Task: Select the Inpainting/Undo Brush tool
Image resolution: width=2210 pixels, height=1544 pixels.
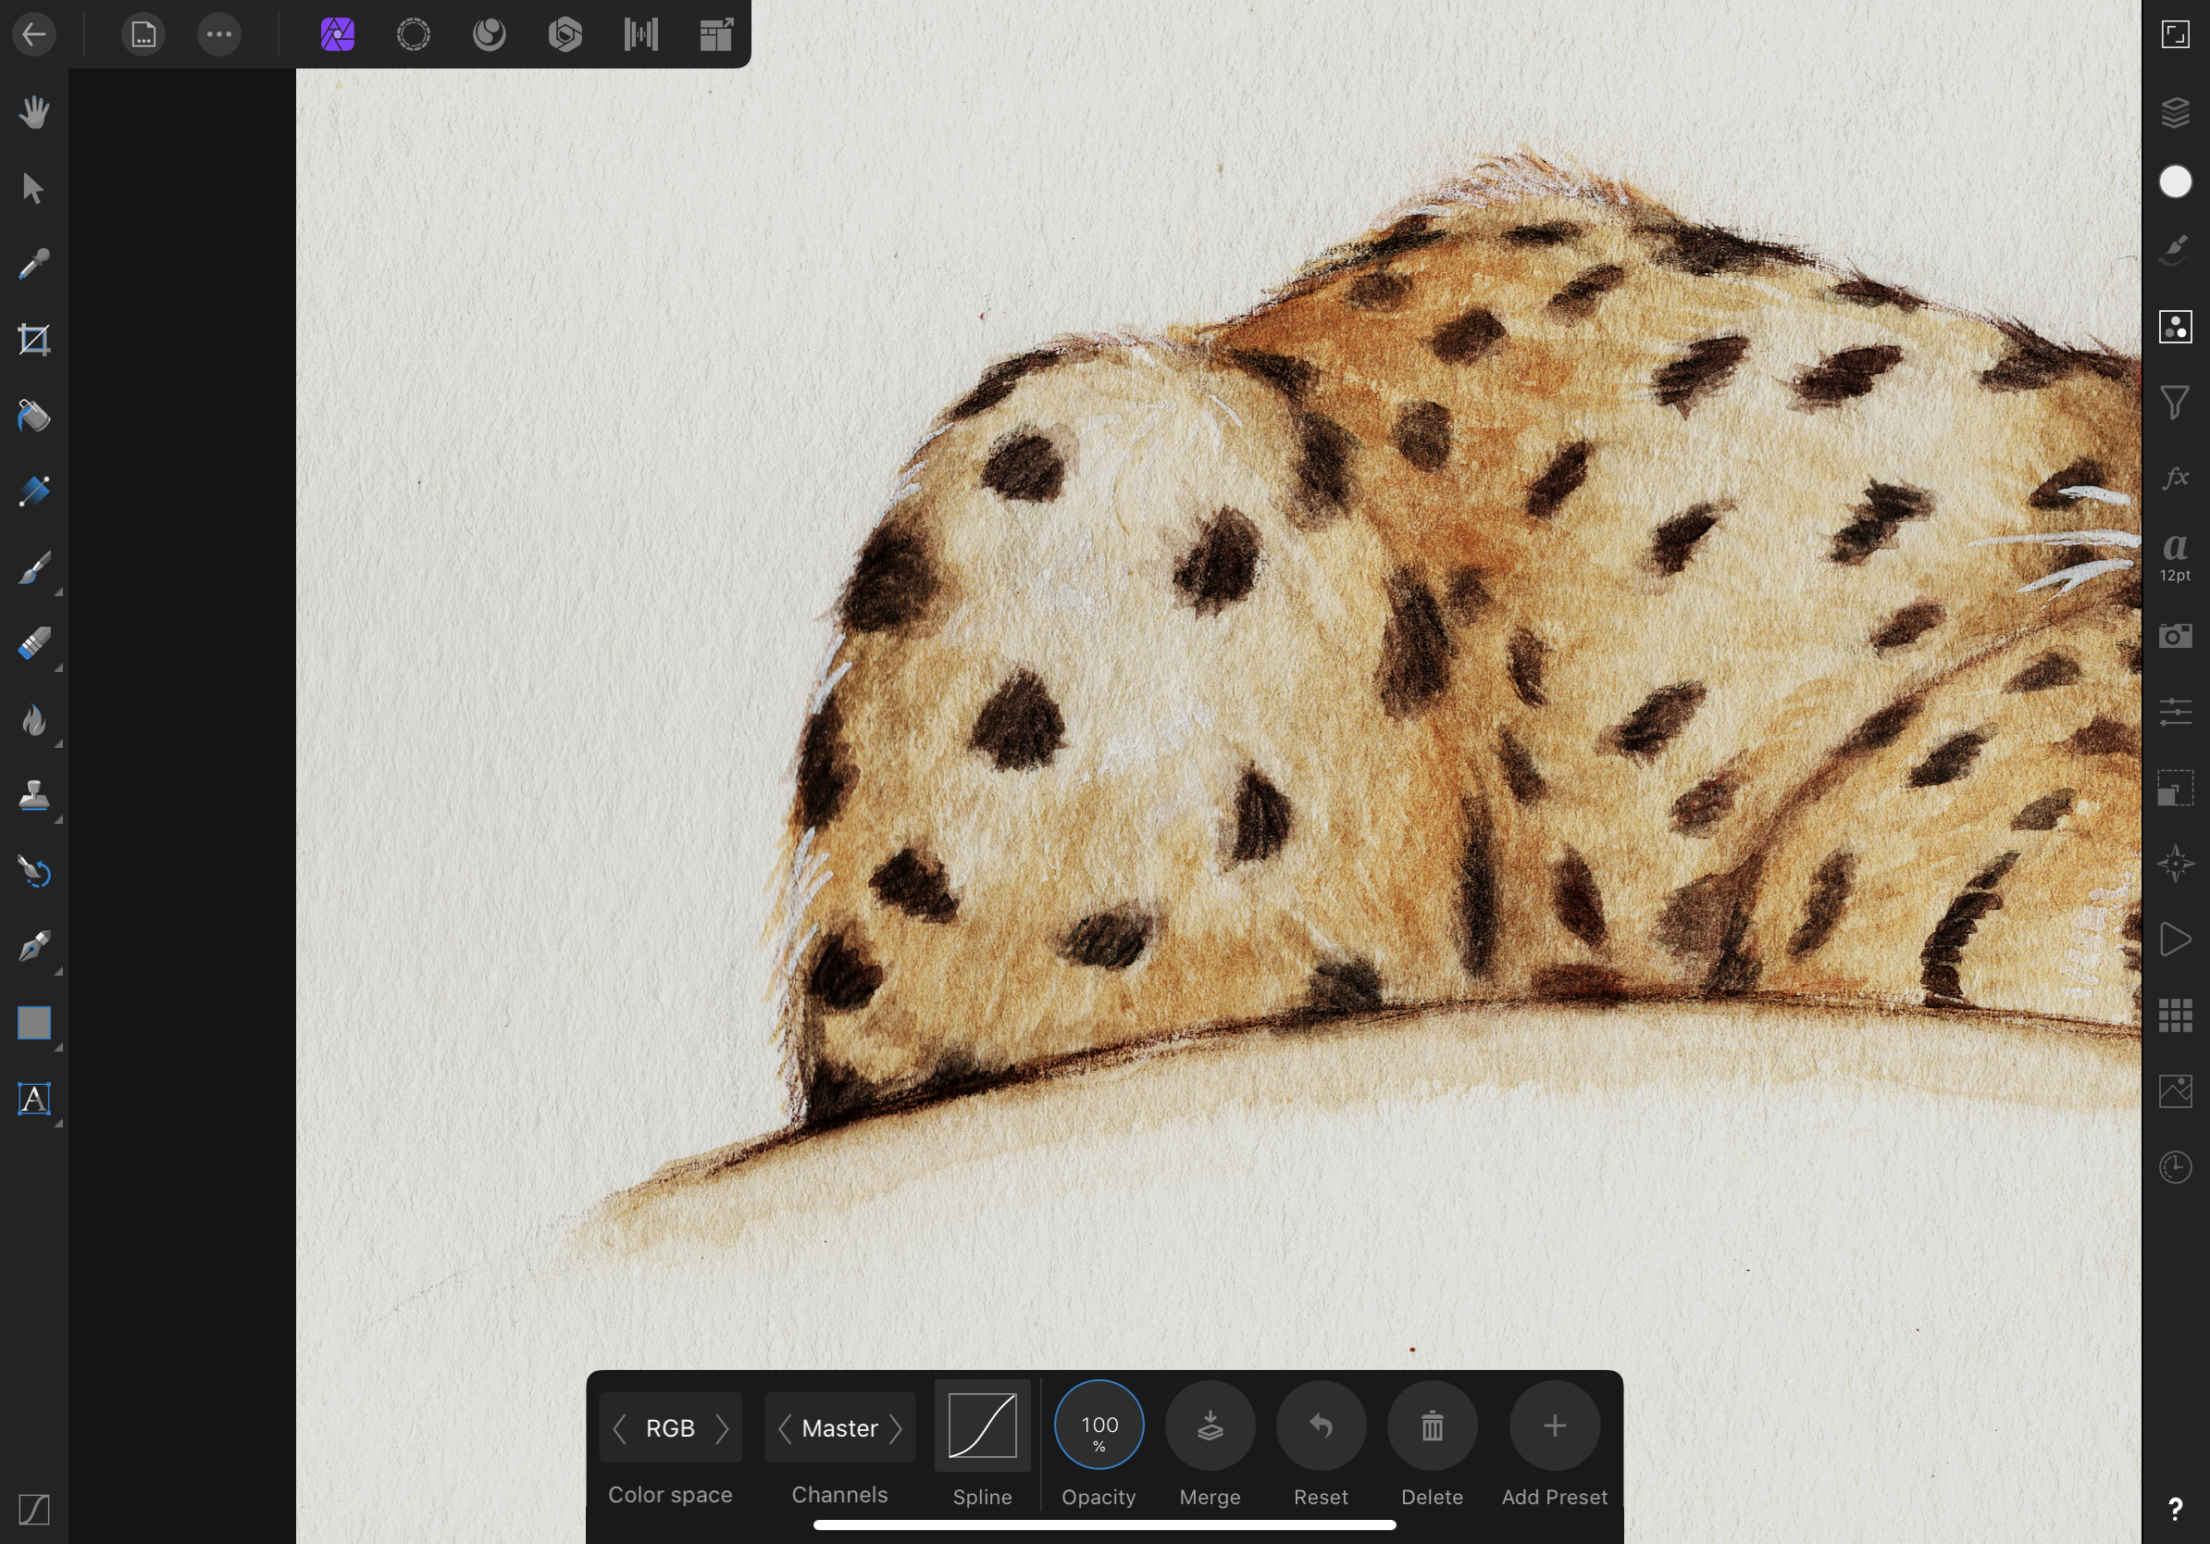Action: [x=33, y=872]
